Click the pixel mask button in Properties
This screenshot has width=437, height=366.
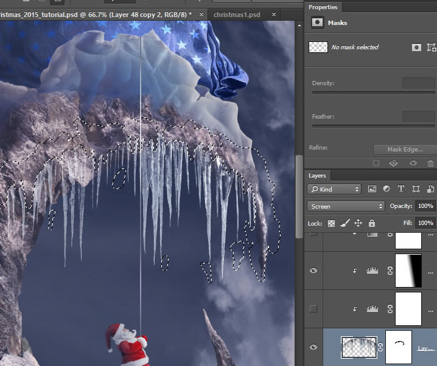pos(416,47)
